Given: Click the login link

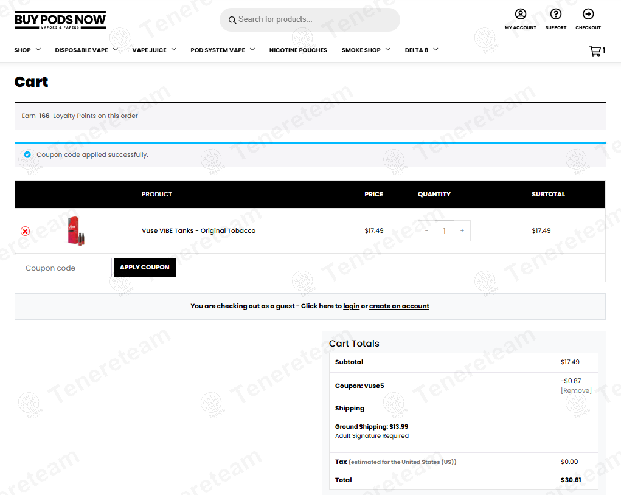Looking at the screenshot, I should [x=352, y=306].
